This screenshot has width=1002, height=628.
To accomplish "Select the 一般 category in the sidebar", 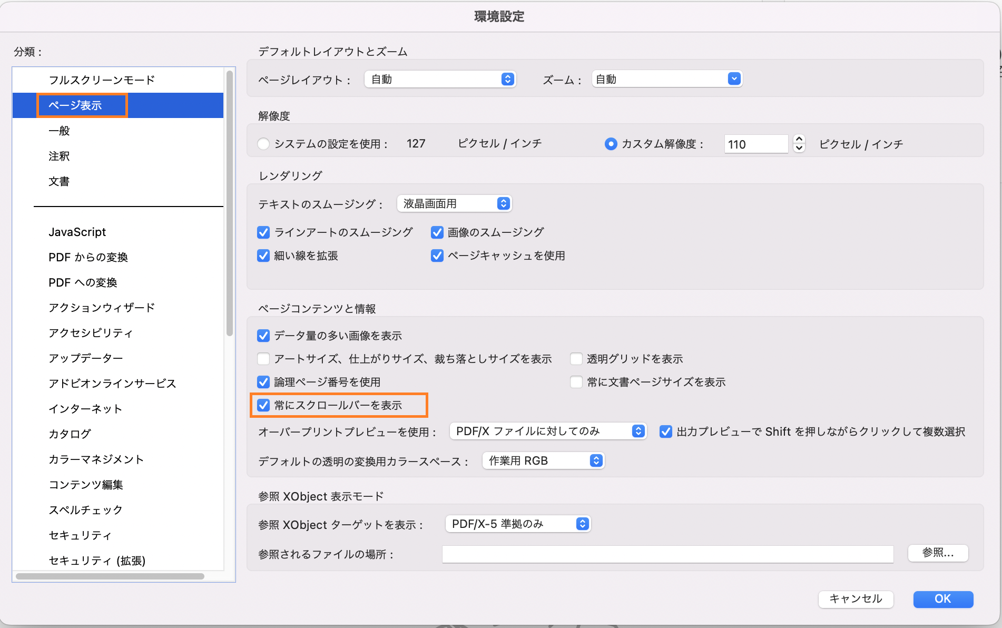I will pyautogui.click(x=58, y=130).
